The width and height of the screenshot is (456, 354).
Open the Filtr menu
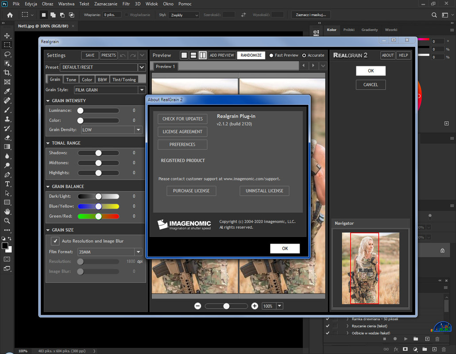pos(126,4)
